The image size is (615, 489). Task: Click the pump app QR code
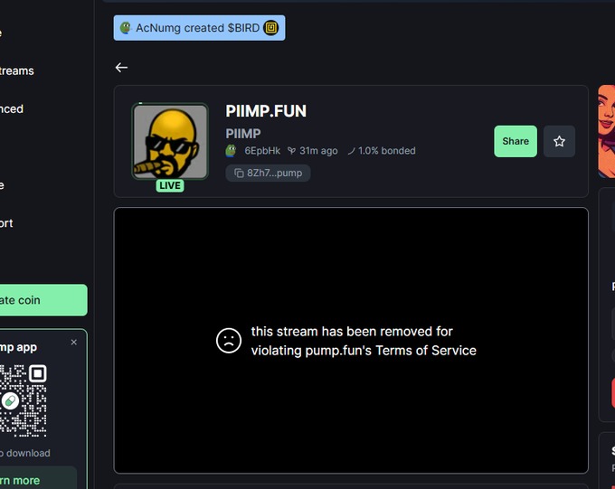point(24,400)
